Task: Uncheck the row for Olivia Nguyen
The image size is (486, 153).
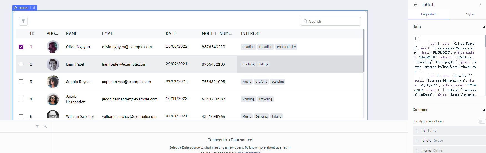Action: click(x=21, y=47)
